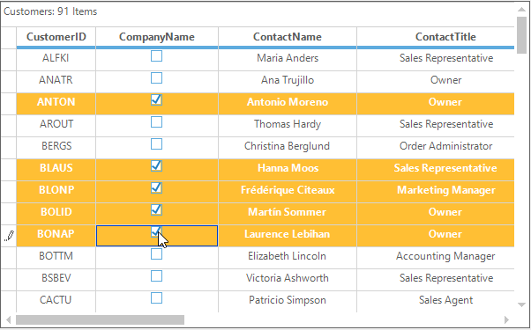This screenshot has height=330, width=531.
Task: Uncheck the checkbox in the BLONP row
Action: (x=156, y=188)
